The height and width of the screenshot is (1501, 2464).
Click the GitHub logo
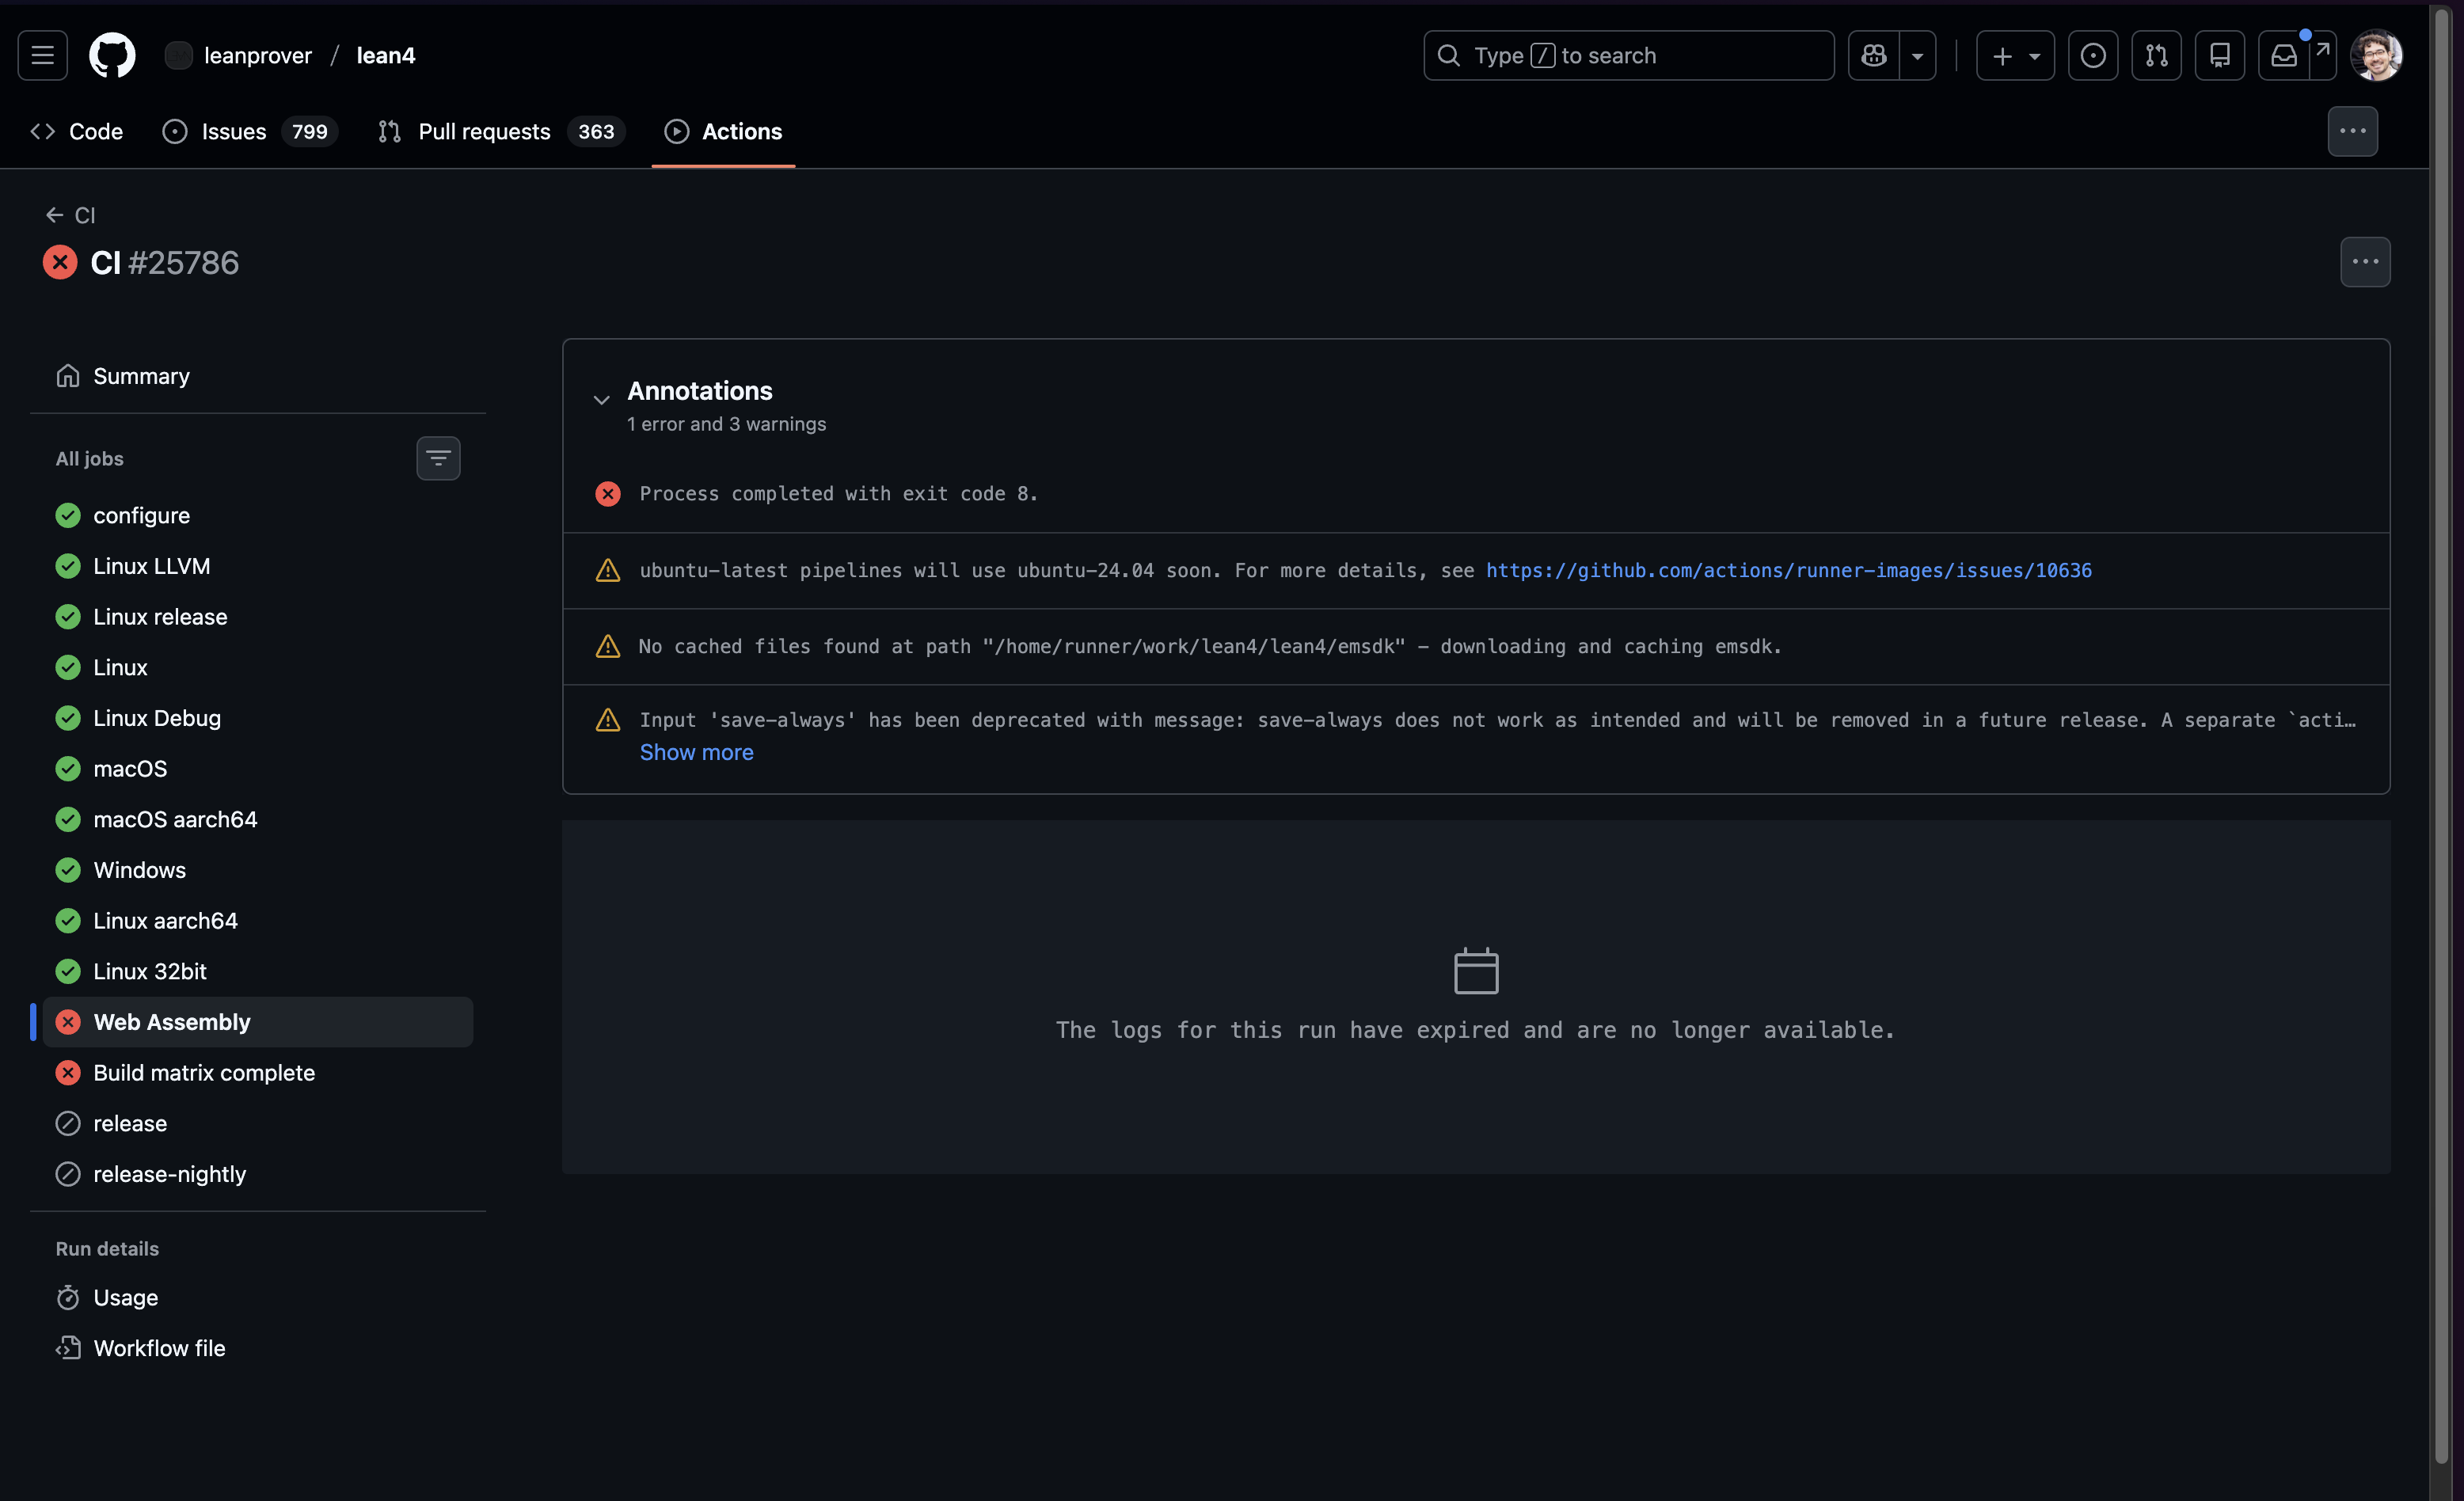pyautogui.click(x=112, y=55)
